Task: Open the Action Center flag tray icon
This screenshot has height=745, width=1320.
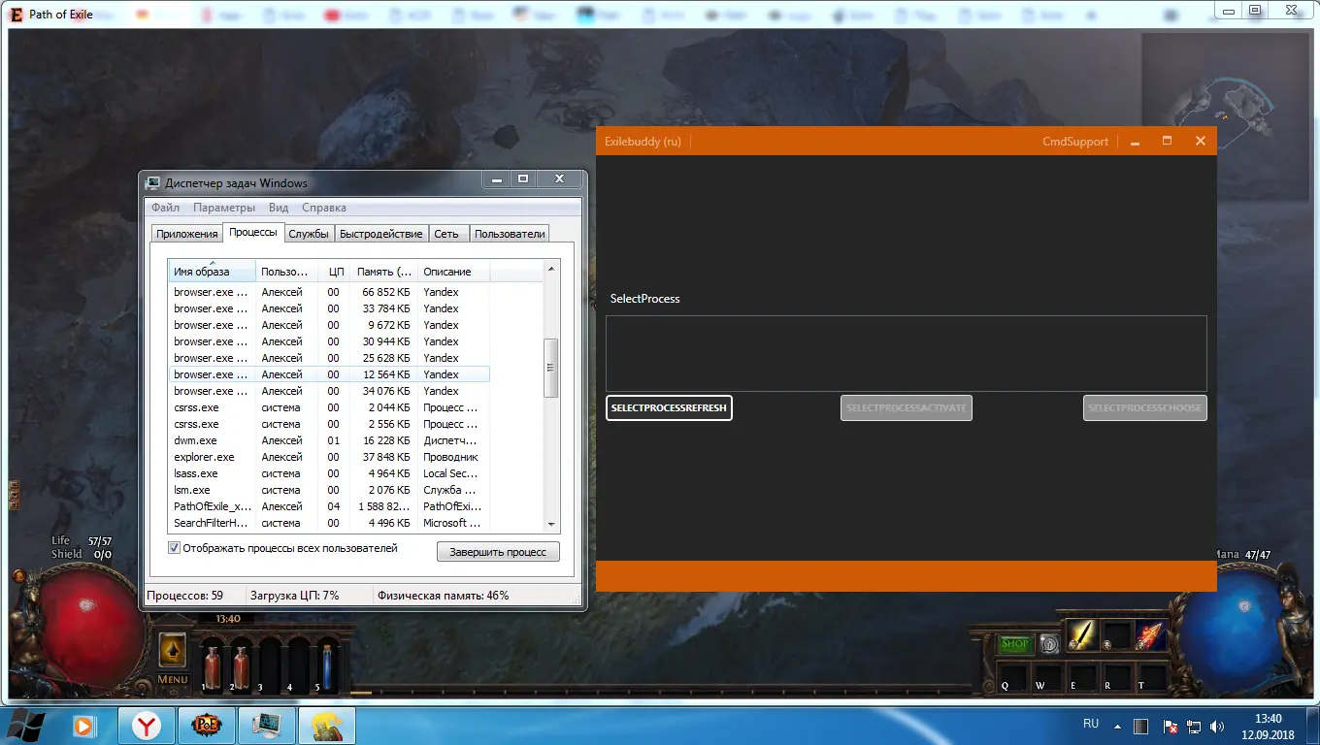Action: [x=1170, y=727]
